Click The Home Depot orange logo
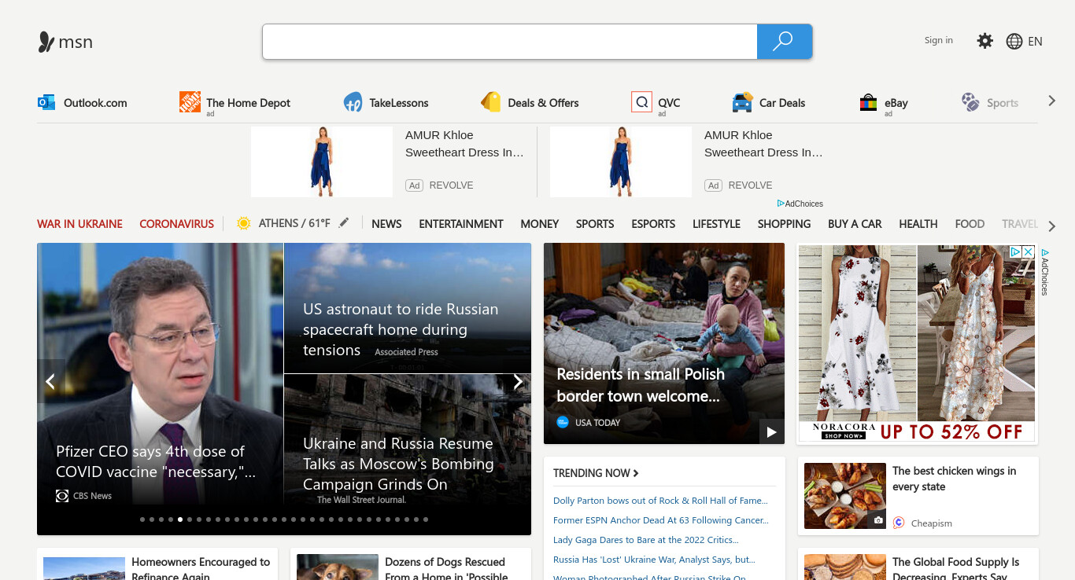Viewport: 1075px width, 580px height. click(x=190, y=101)
